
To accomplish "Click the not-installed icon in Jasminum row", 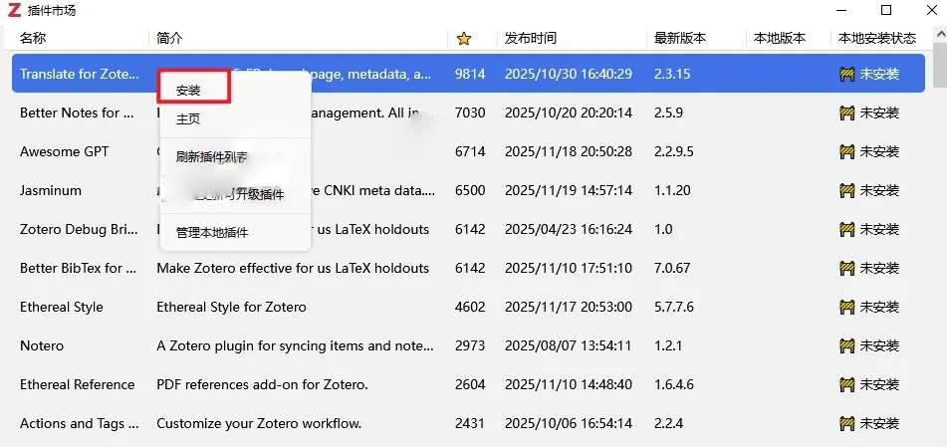I will coord(847,191).
